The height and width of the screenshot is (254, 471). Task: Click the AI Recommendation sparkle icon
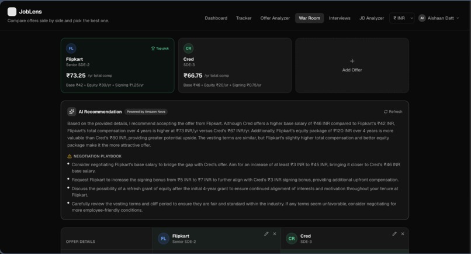(x=71, y=112)
